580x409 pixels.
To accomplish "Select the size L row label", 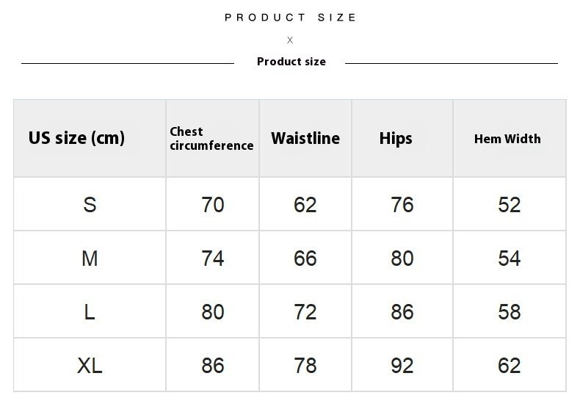I will point(90,312).
